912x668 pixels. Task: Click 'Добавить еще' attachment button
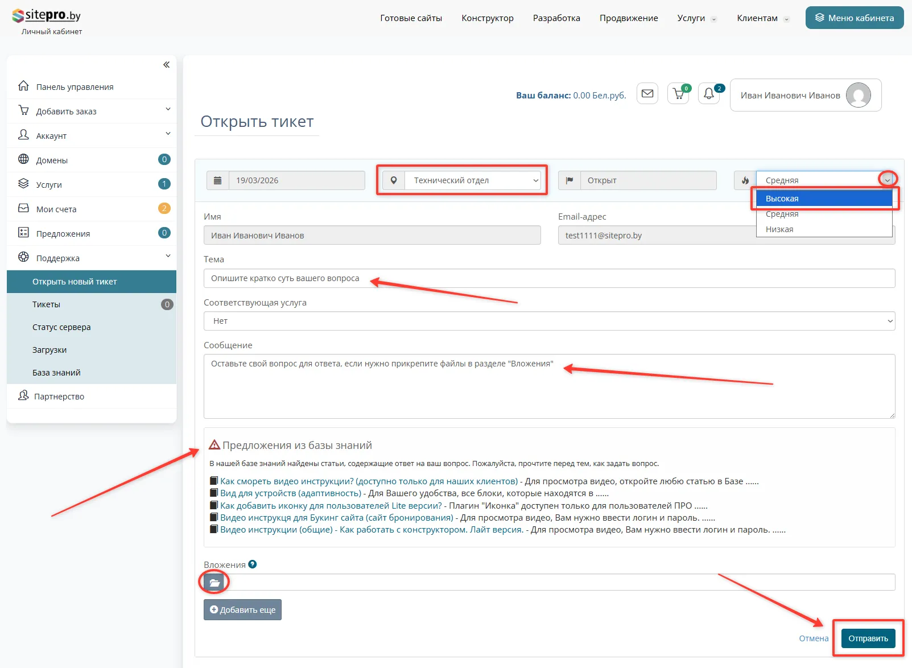pyautogui.click(x=242, y=610)
